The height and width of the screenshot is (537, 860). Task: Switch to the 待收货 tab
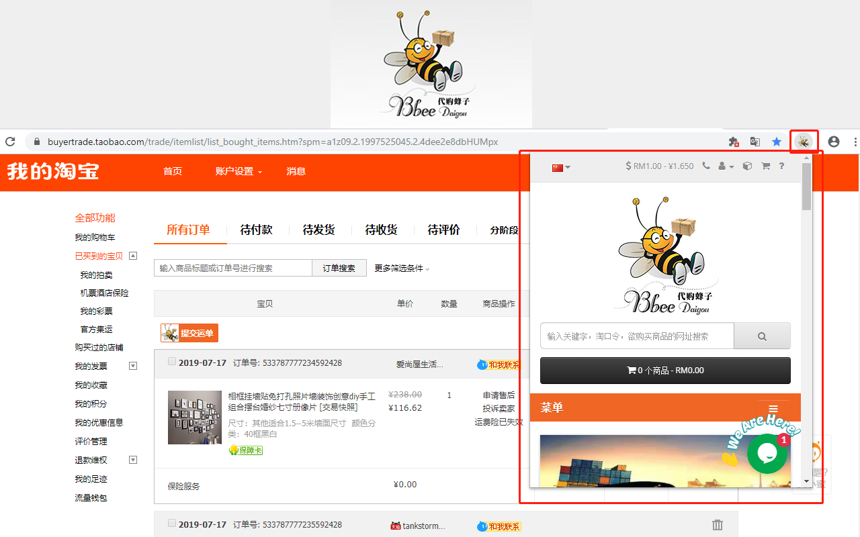tap(382, 230)
